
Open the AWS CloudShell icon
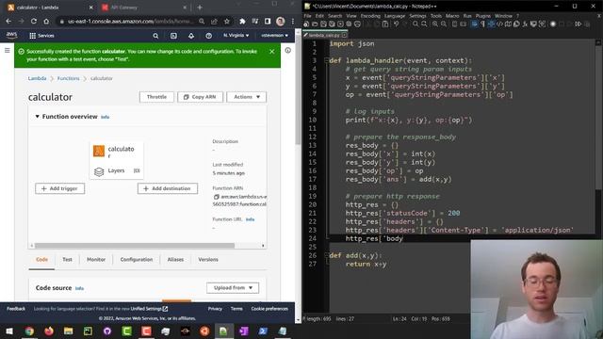173,36
